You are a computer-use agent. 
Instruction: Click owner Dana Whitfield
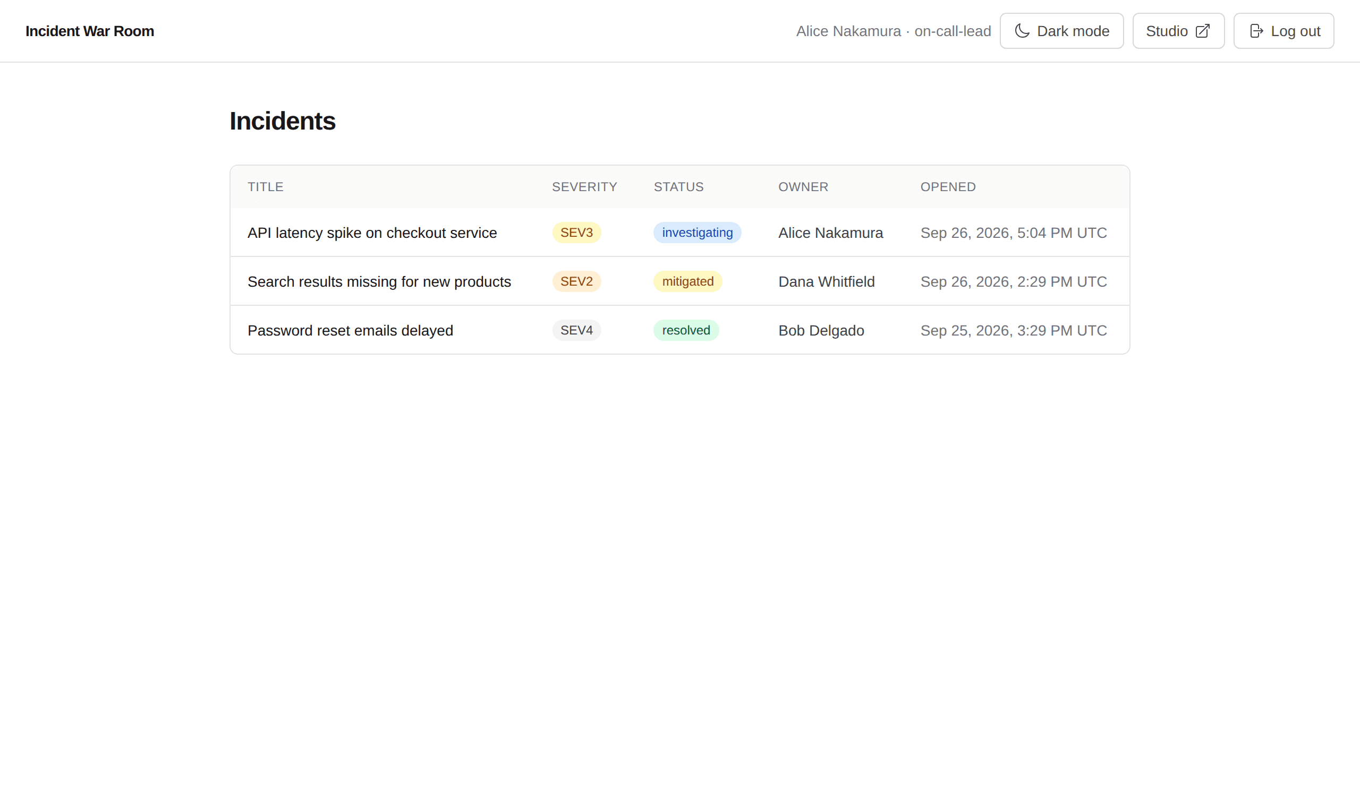826,282
